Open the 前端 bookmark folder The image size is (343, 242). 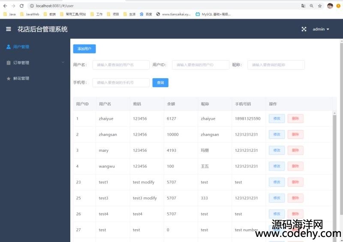50,14
